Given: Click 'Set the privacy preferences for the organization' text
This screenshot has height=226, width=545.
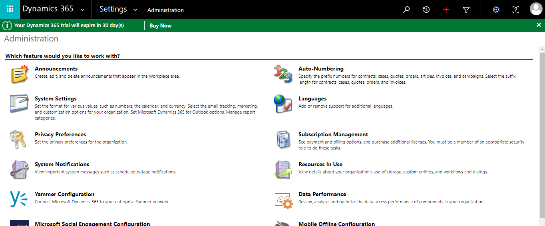Looking at the screenshot, I should pyautogui.click(x=81, y=142).
